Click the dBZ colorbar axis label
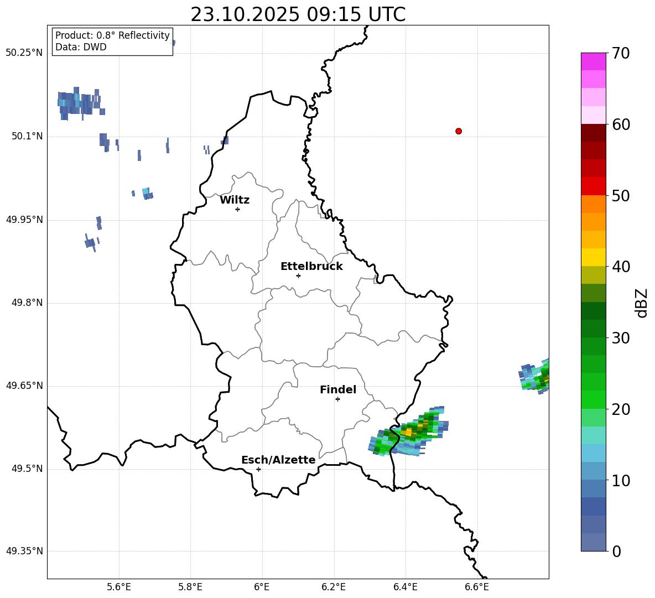The image size is (655, 598). click(x=641, y=303)
